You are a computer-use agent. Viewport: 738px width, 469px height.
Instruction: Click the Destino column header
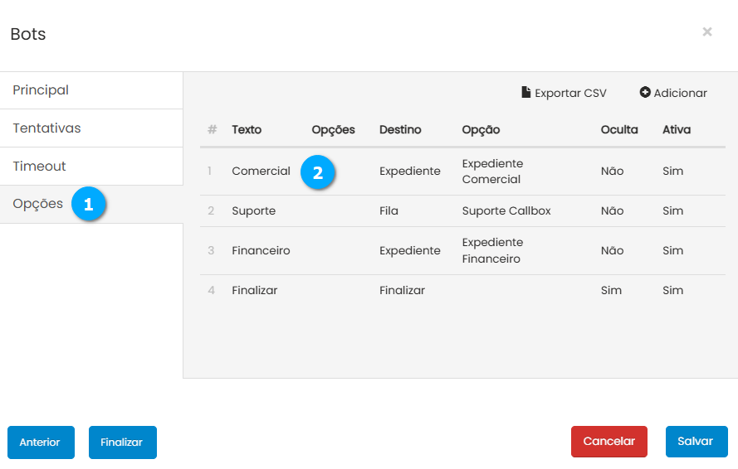click(400, 130)
